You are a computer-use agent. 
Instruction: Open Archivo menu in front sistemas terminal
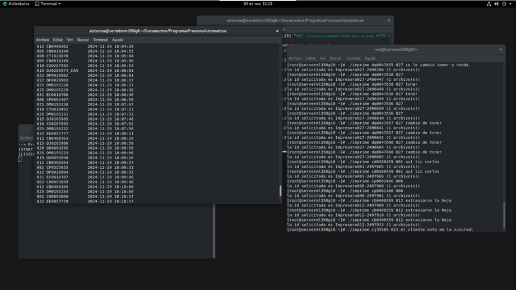pos(43,39)
